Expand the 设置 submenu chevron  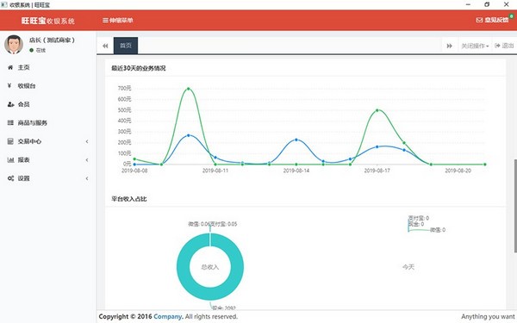click(87, 178)
